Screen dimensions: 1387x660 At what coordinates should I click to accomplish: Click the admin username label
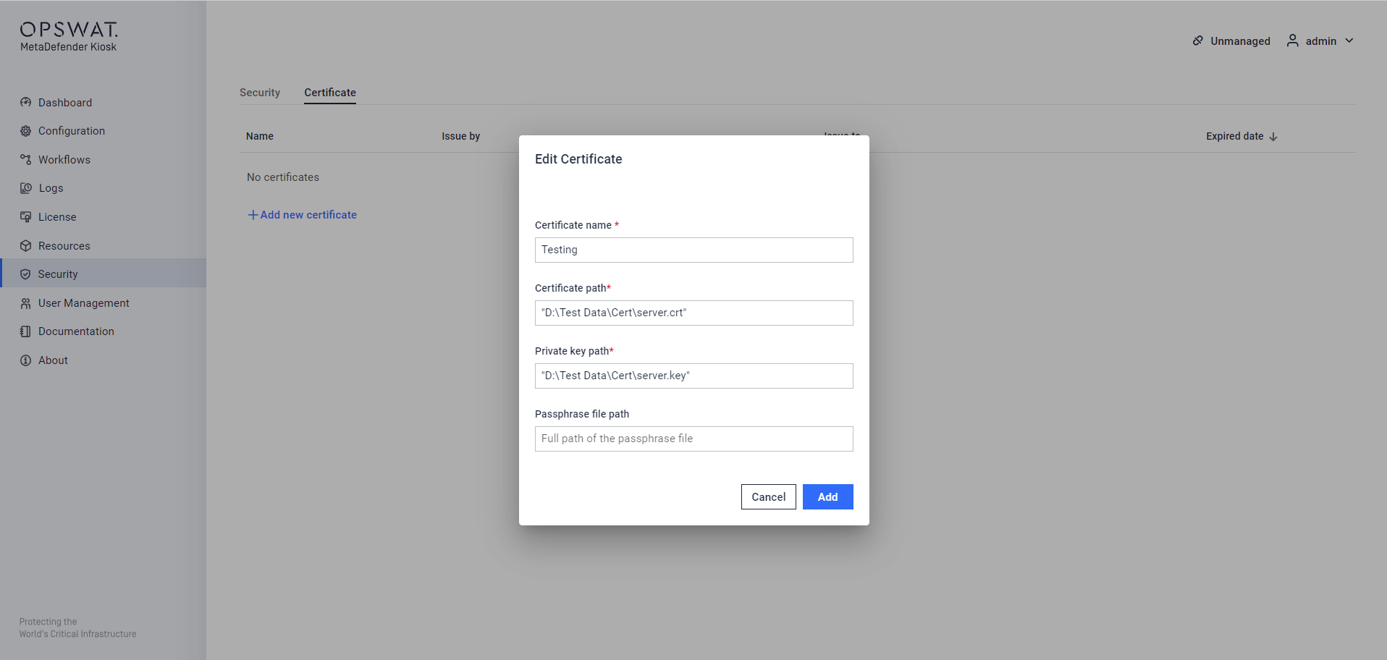1321,41
